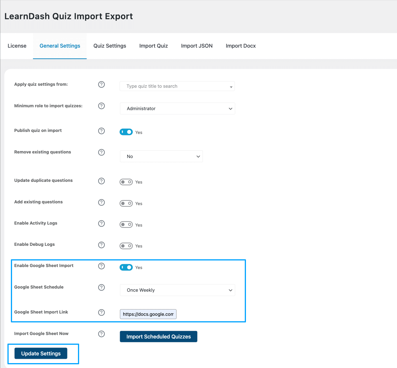Open the Quiz Settings tab
This screenshot has height=368, width=397.
click(x=110, y=46)
